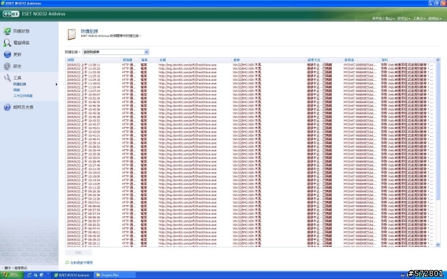Sort log by the 檔案 column header
The image size is (447, 279).
point(148,60)
